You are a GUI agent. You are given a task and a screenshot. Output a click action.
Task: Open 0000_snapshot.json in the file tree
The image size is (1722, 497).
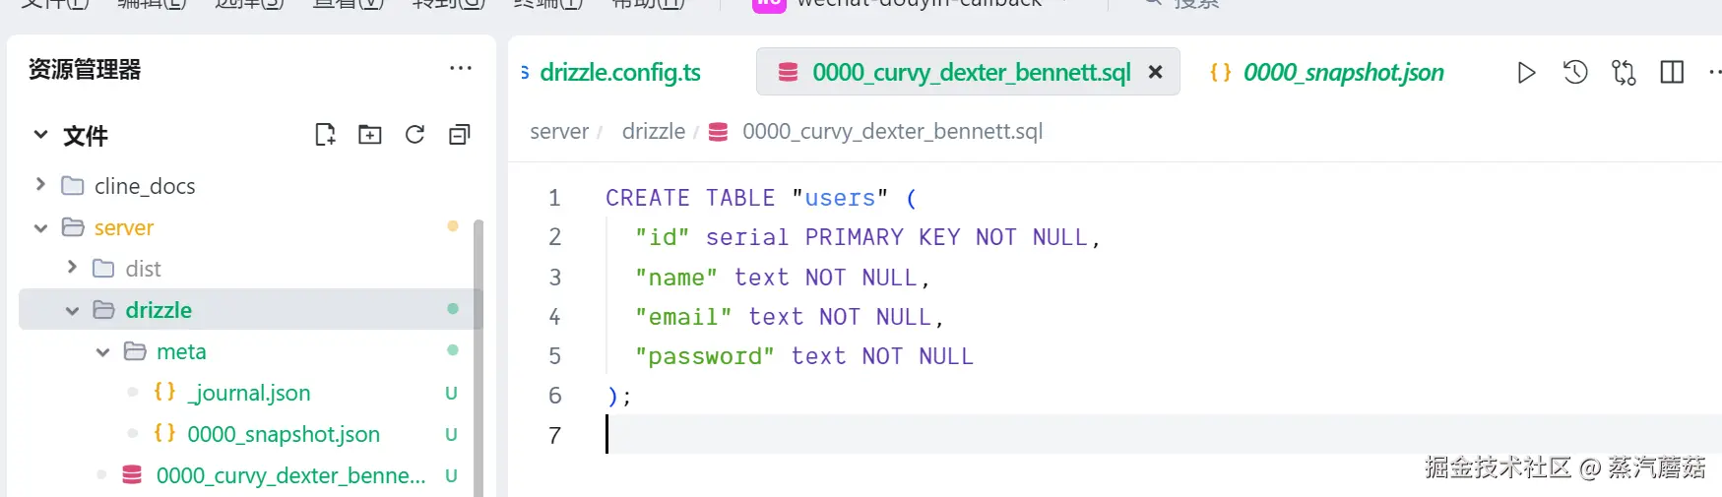[284, 434]
